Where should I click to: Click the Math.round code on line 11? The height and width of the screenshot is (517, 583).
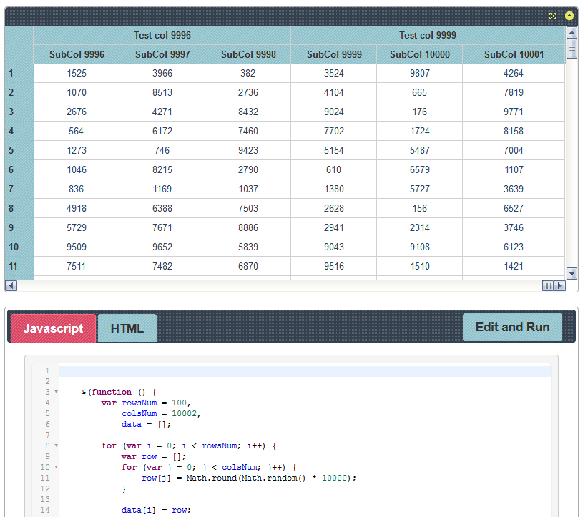(271, 478)
